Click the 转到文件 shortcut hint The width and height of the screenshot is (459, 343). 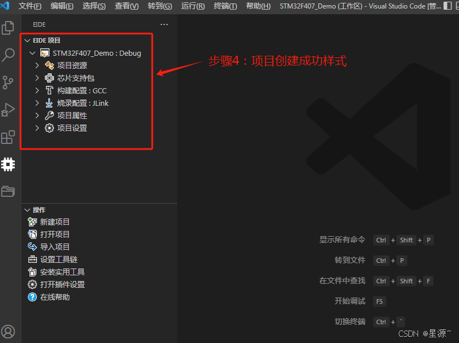pos(350,261)
